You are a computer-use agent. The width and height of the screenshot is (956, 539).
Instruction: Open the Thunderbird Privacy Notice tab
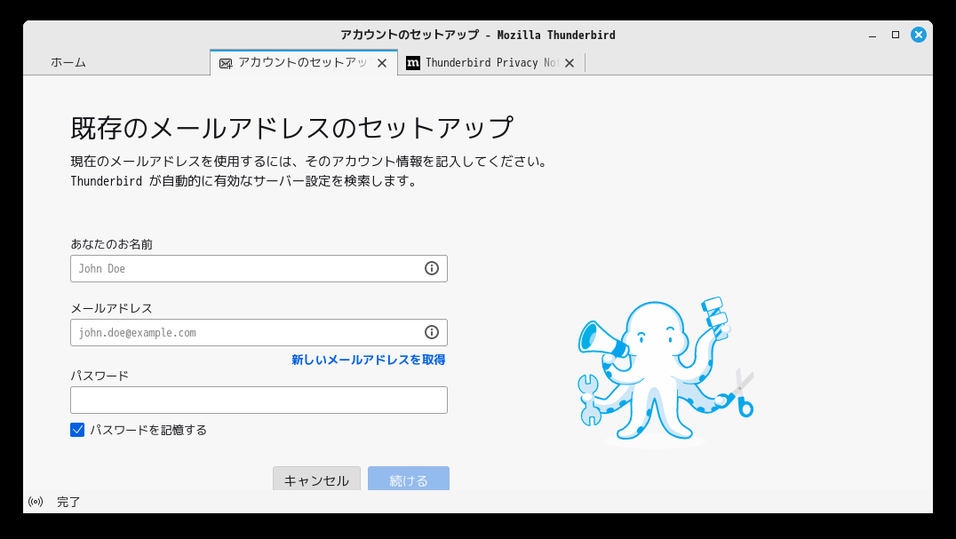(x=490, y=63)
